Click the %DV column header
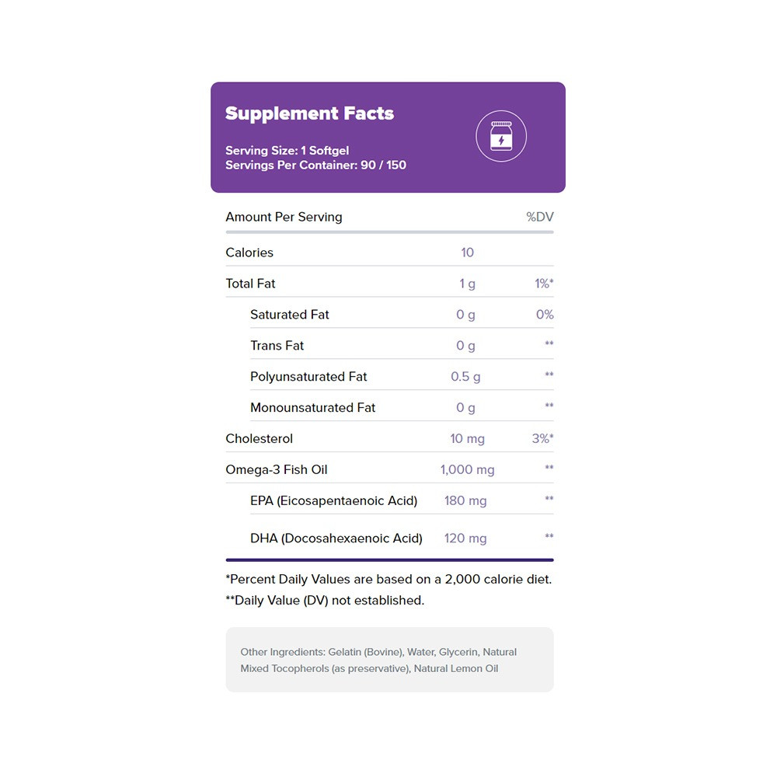777x777 pixels. click(x=540, y=217)
